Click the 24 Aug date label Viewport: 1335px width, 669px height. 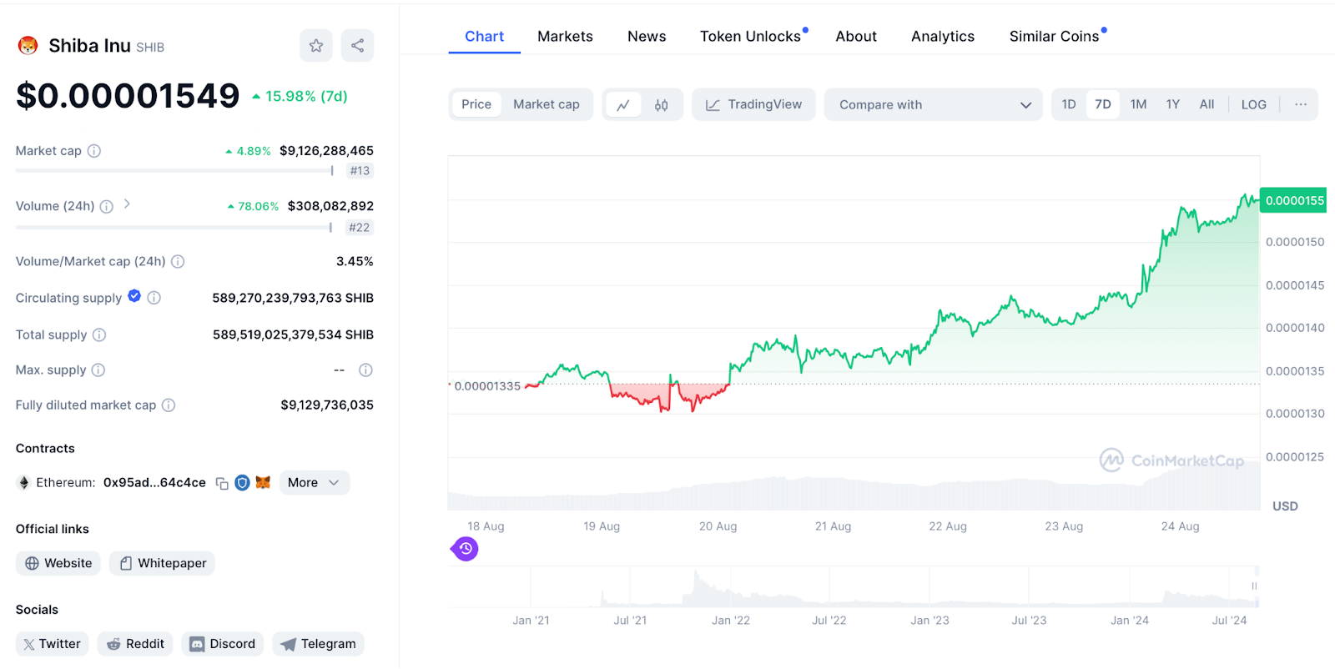(x=1180, y=526)
